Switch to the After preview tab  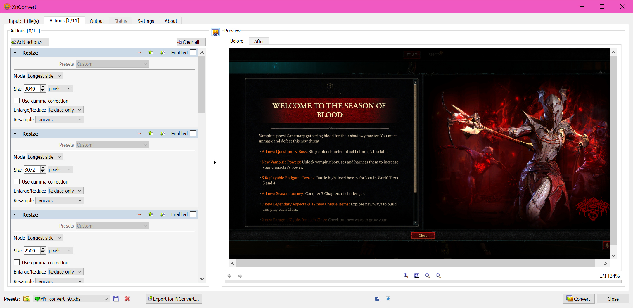tap(259, 41)
